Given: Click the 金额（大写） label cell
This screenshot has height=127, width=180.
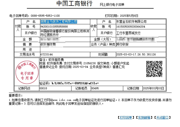Looking at the screenshot, I should (x=103, y=39).
